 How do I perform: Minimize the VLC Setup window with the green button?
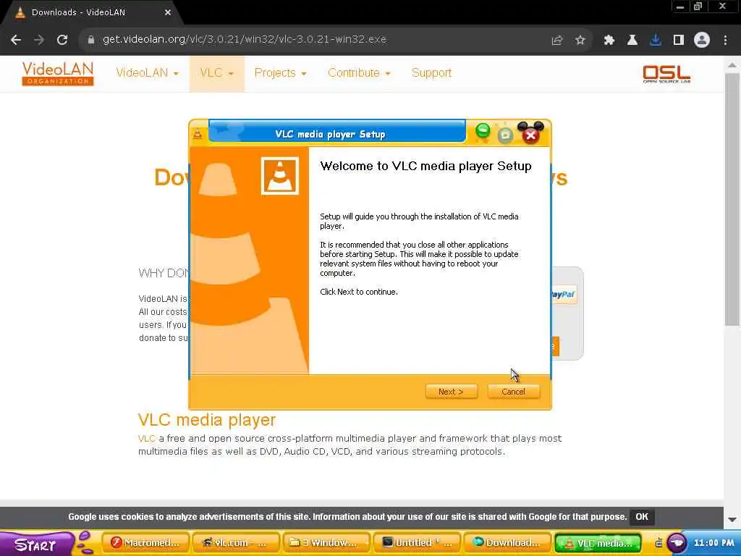pyautogui.click(x=483, y=130)
